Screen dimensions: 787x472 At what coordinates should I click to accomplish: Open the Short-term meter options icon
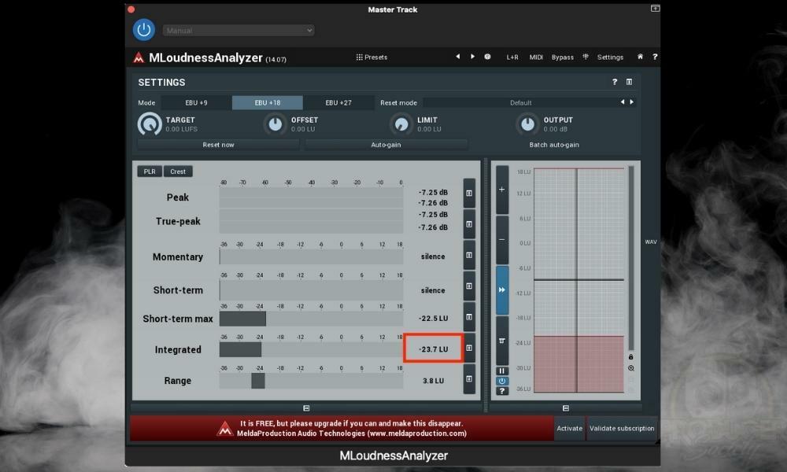point(469,286)
